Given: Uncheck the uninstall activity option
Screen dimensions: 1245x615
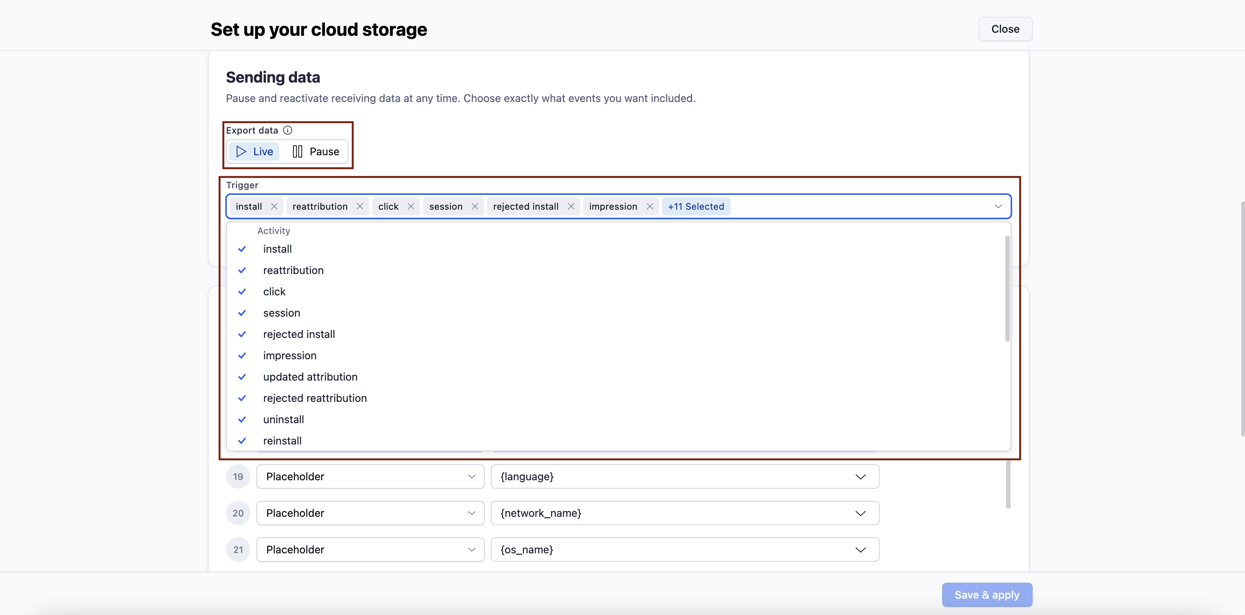Looking at the screenshot, I should (283, 419).
